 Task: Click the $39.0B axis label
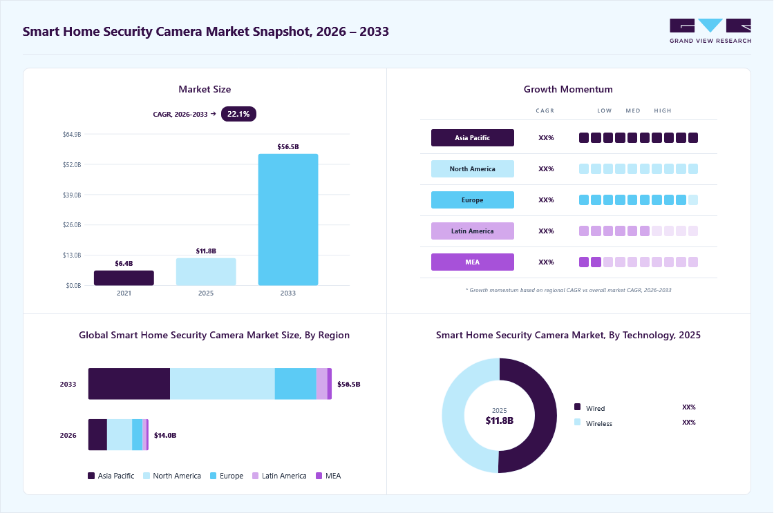(x=72, y=195)
